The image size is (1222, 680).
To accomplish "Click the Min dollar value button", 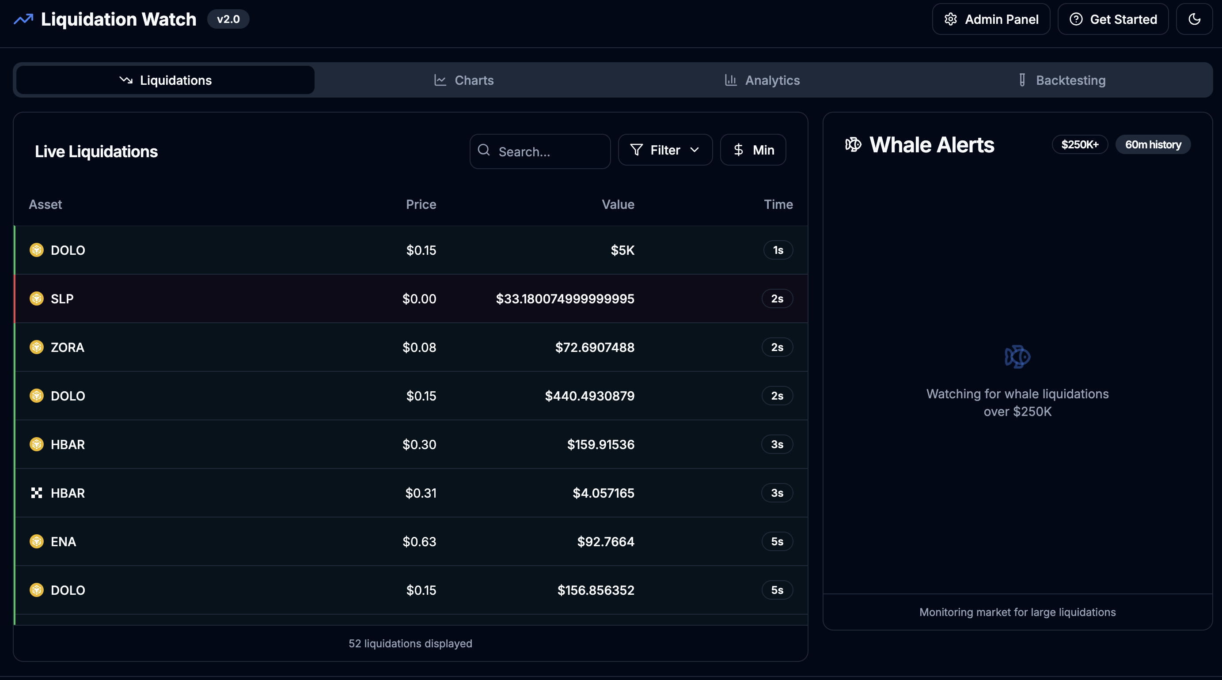I will [x=753, y=150].
